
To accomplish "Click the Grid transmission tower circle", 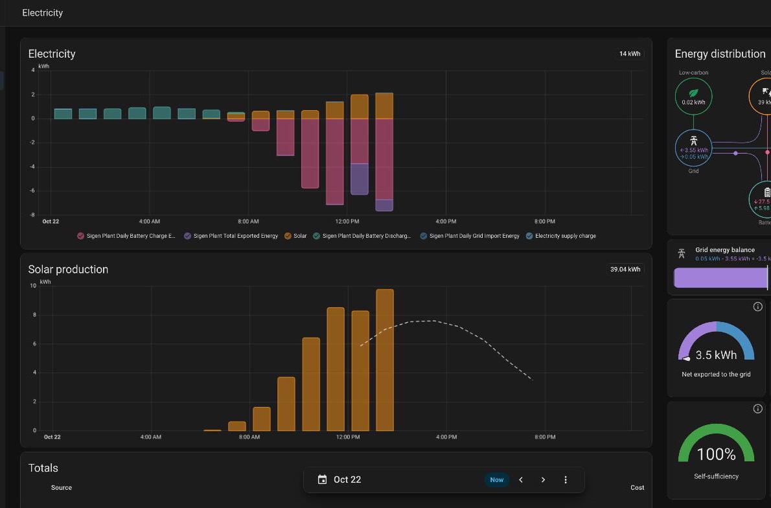I will click(x=693, y=148).
